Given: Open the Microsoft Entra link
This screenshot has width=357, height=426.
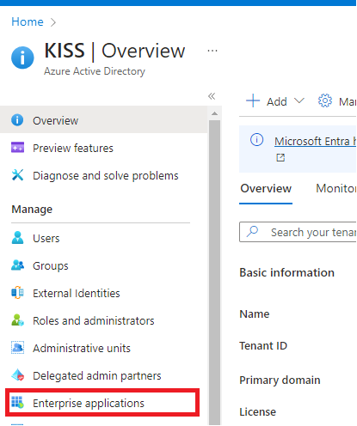Looking at the screenshot, I should [315, 142].
